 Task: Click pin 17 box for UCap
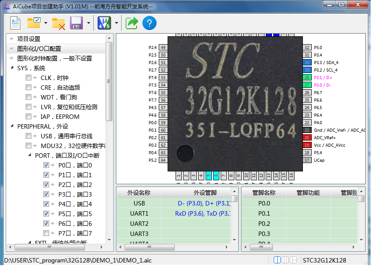point(307,160)
